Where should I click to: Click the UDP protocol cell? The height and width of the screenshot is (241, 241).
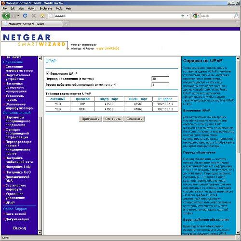tap(82, 109)
